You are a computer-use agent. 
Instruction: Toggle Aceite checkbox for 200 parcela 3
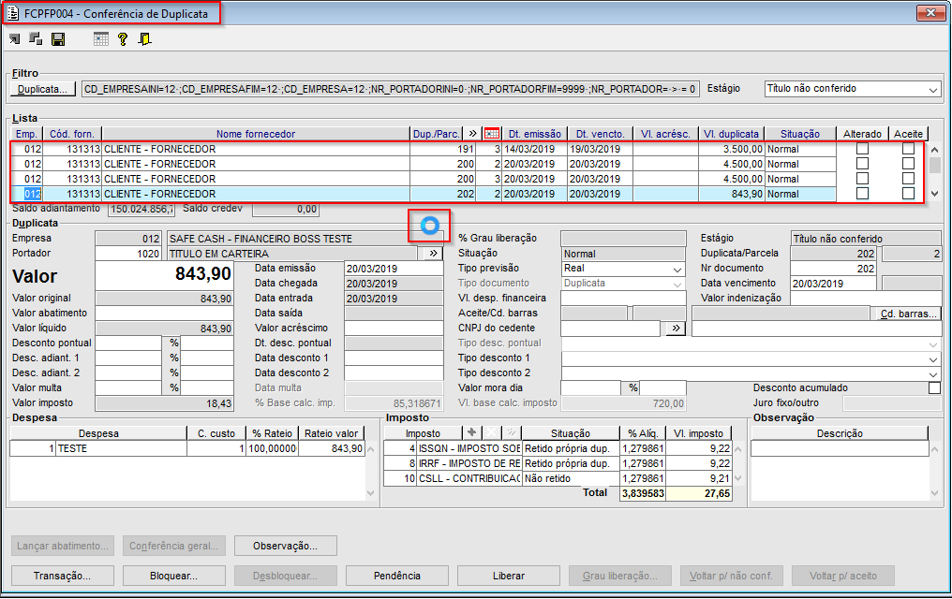(x=908, y=179)
